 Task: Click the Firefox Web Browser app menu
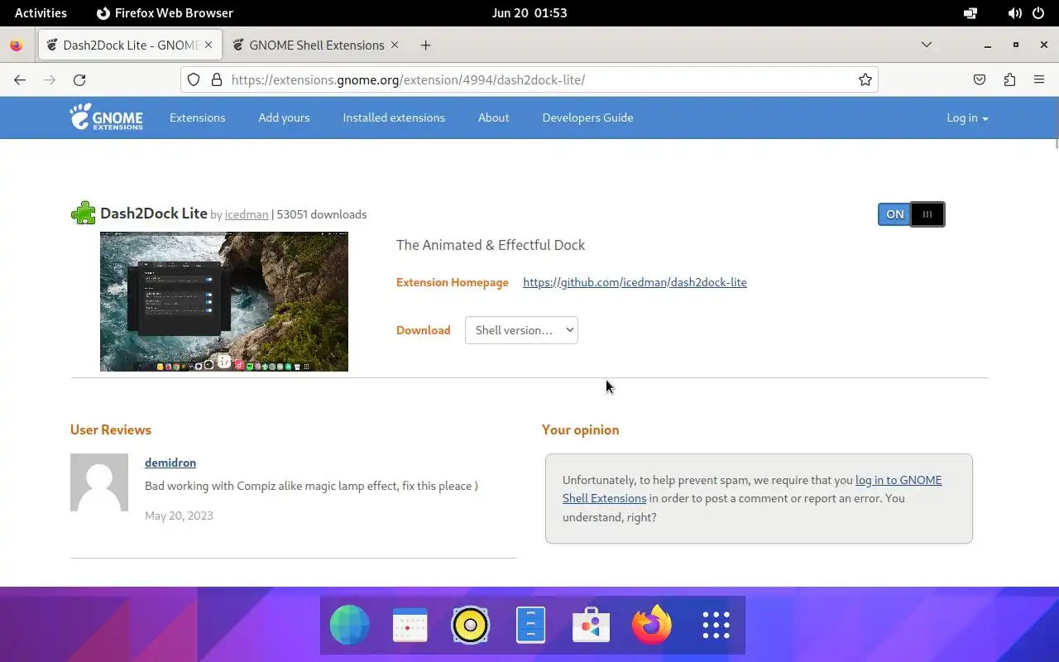point(165,13)
